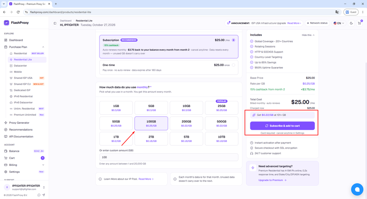Image resolution: width=367 pixels, height=199 pixels.
Task: Click the announcement megaphone icon
Action: [228, 23]
